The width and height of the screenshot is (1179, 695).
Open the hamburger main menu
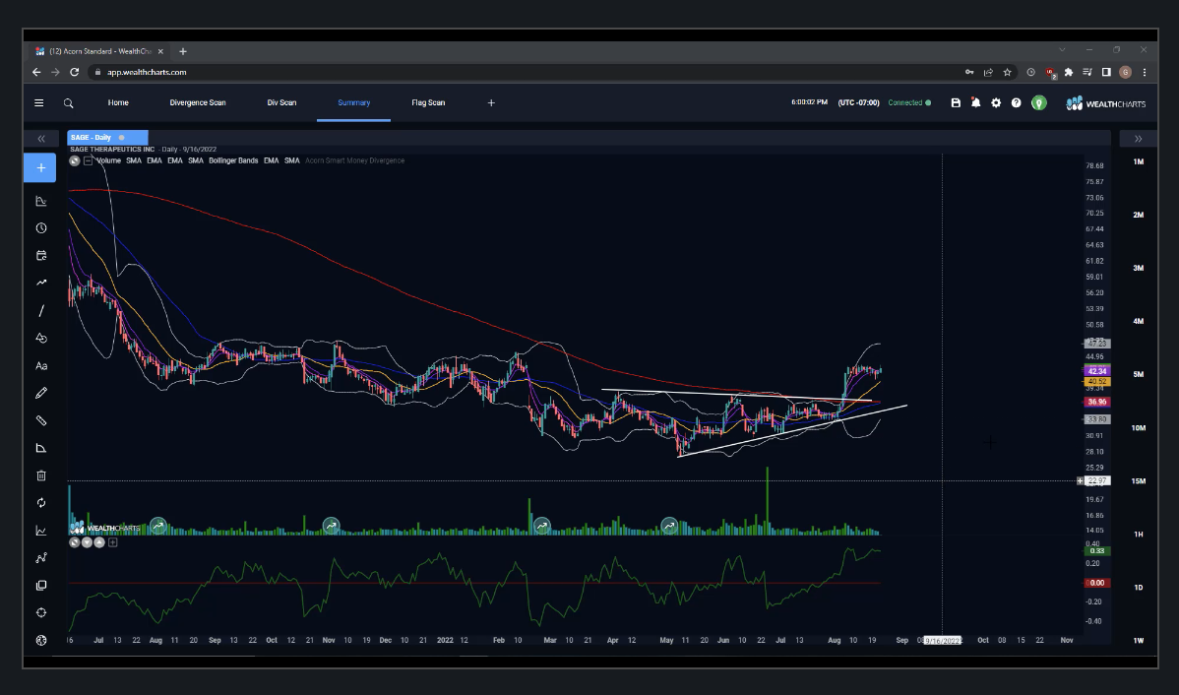(39, 103)
